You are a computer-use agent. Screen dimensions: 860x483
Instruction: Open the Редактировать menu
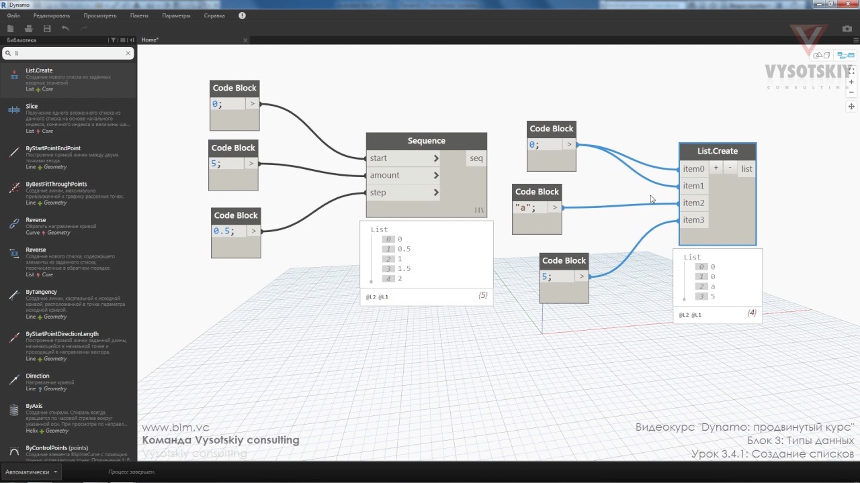[x=50, y=15]
